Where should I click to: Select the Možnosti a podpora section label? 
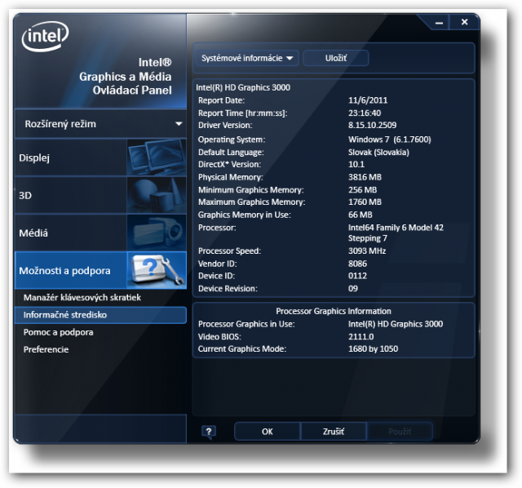click(64, 270)
